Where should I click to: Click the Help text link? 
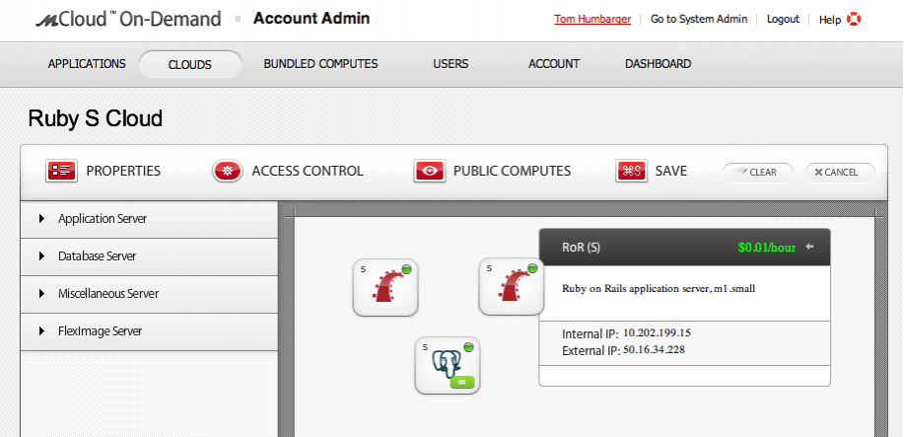[830, 20]
